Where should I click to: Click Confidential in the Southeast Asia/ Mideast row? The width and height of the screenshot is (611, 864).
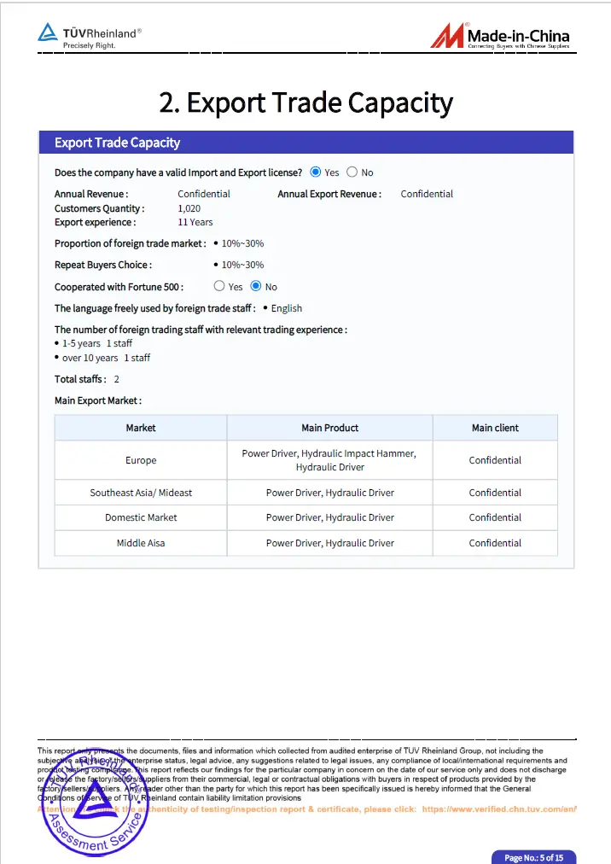pyautogui.click(x=495, y=493)
